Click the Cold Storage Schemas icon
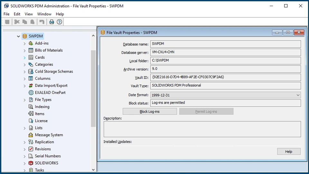The image size is (309, 174). point(31,71)
